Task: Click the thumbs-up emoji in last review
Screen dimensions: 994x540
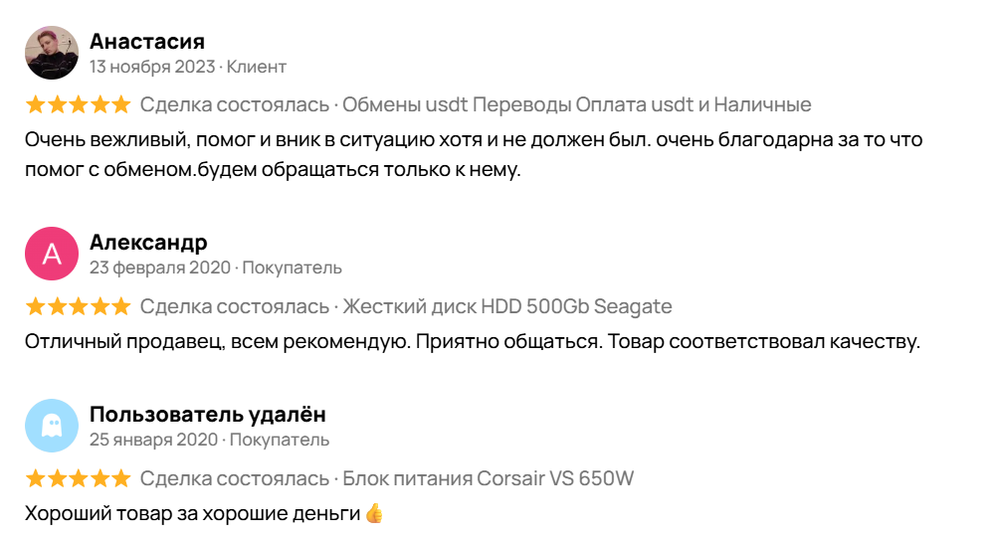Action: [374, 514]
